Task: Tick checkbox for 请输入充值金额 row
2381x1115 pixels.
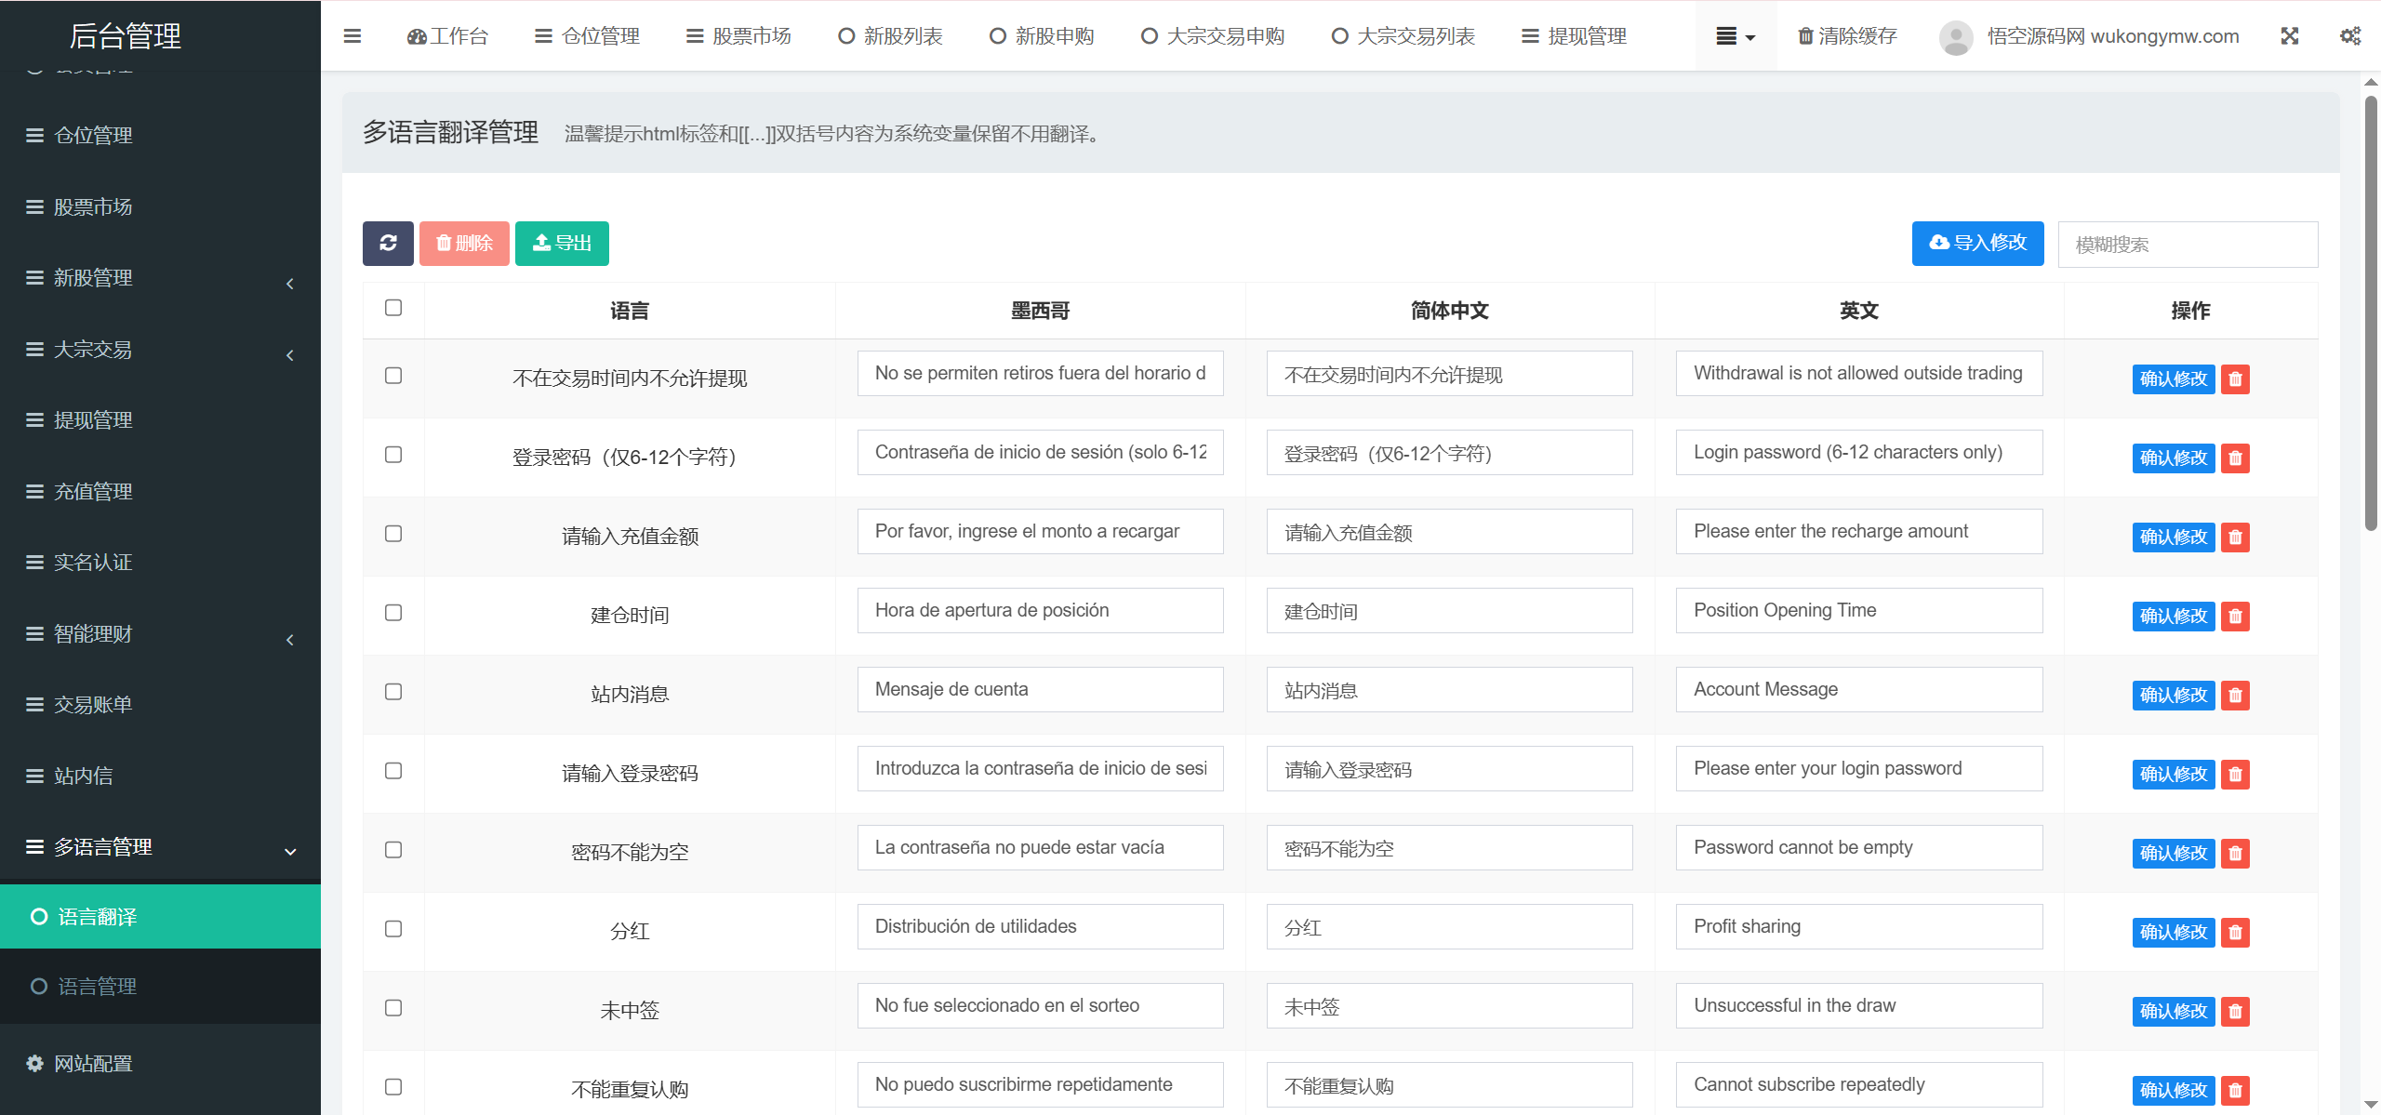Action: (393, 534)
